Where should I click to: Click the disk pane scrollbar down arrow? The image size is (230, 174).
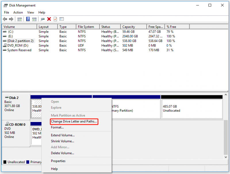pyautogui.click(x=226, y=157)
